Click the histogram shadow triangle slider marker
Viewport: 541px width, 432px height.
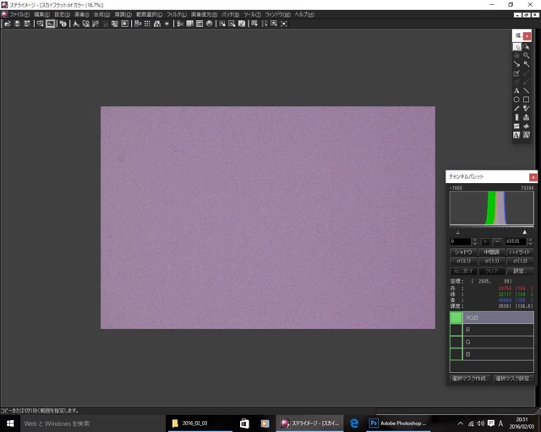tap(458, 232)
